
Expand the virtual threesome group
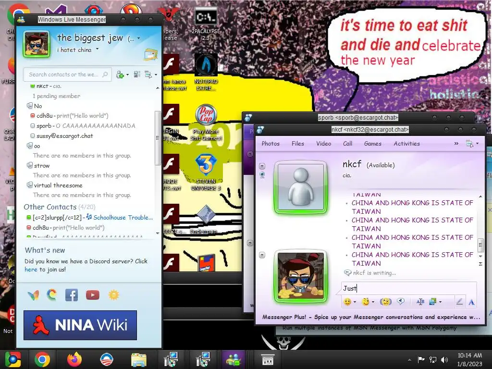click(29, 185)
